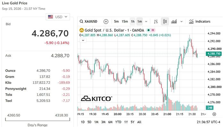The width and height of the screenshot is (224, 127).
Task: Choose the 15m interval button
Action: (x=125, y=21)
